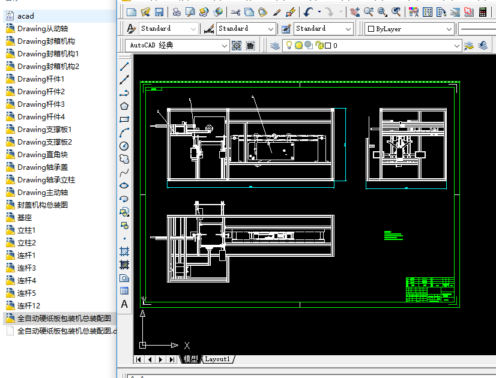Pick the Circle drawing tool
This screenshot has height=378, width=496.
(124, 146)
